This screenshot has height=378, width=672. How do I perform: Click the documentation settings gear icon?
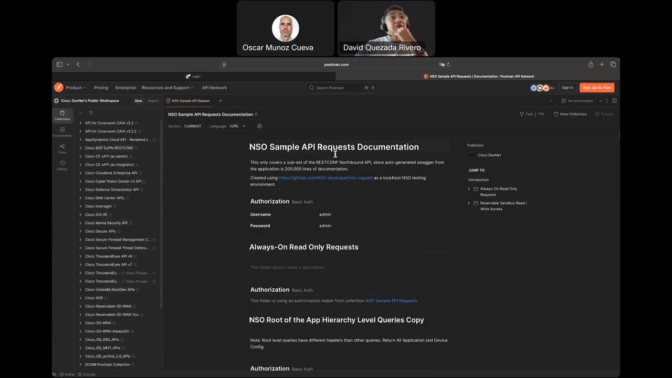pos(259,126)
